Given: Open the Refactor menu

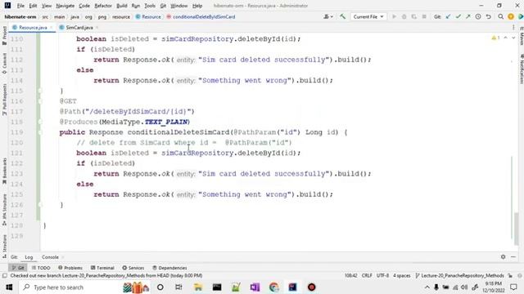Looking at the screenshot, I should pos(103,6).
